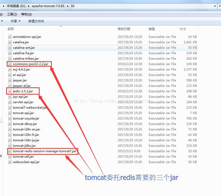The height and width of the screenshot is (196, 221).
Task: Click the tomcat-util.jar file icon
Action: [x=10, y=157]
